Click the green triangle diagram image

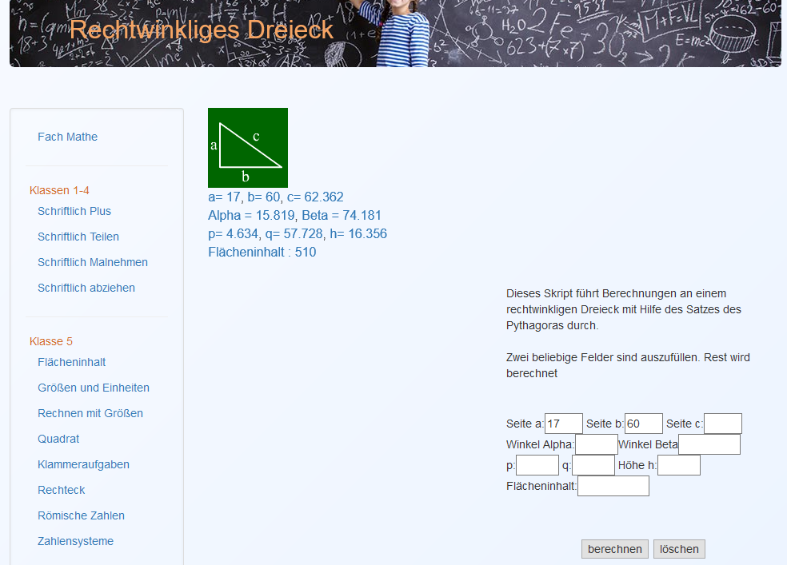(x=247, y=148)
